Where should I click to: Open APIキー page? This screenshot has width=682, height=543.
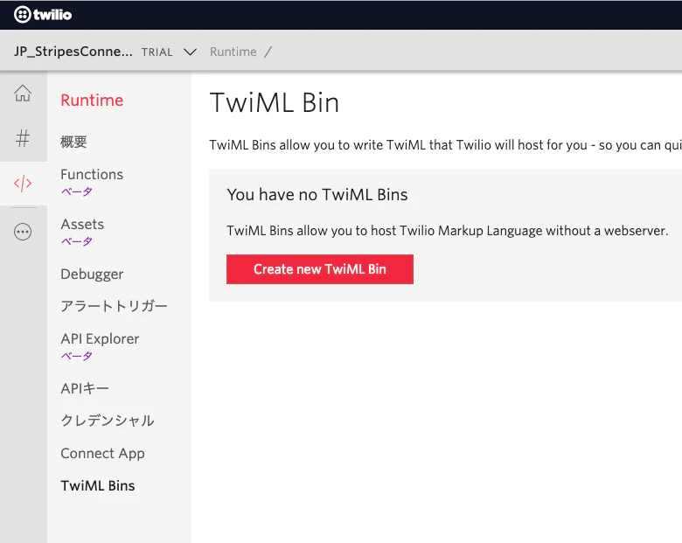(x=85, y=388)
